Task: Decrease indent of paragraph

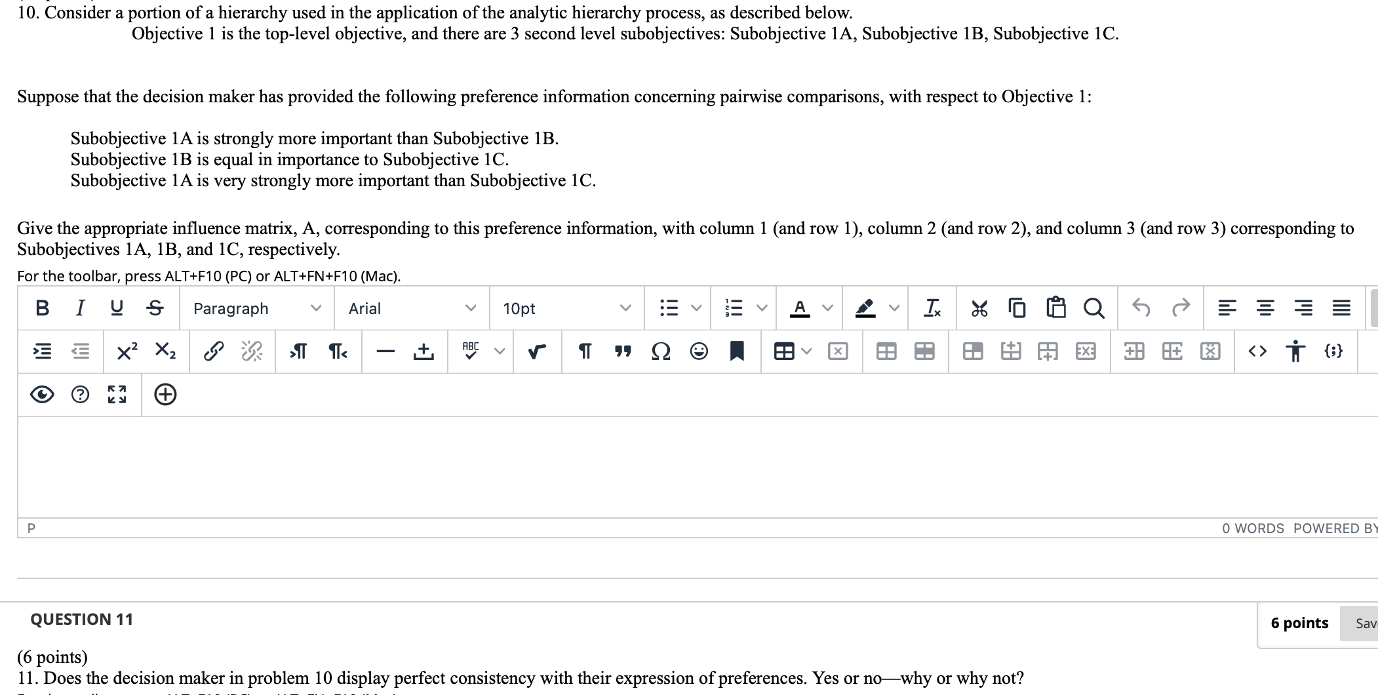Action: coord(80,352)
